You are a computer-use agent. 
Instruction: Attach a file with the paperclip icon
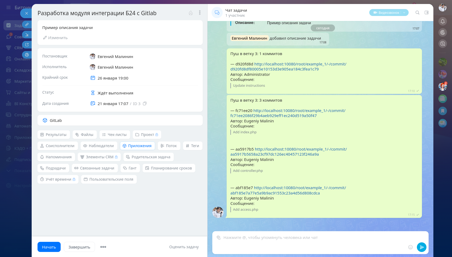pos(218,238)
